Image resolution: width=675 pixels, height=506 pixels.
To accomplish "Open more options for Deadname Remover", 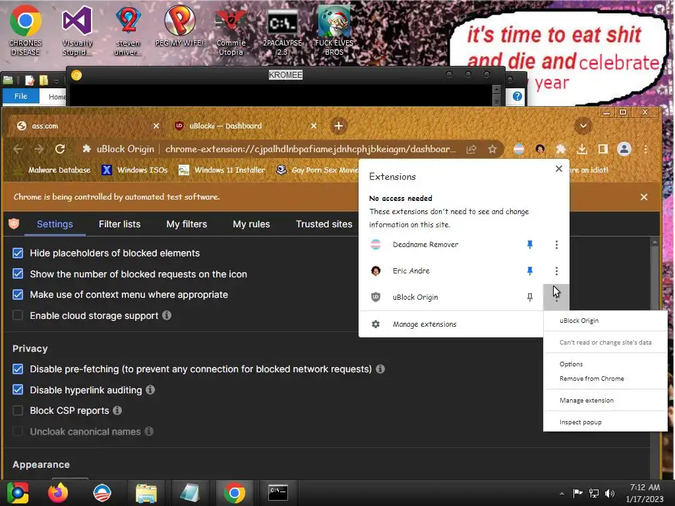I will 556,244.
